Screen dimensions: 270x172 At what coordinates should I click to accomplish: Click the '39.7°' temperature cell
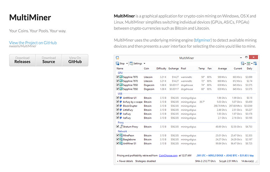coord(202,102)
